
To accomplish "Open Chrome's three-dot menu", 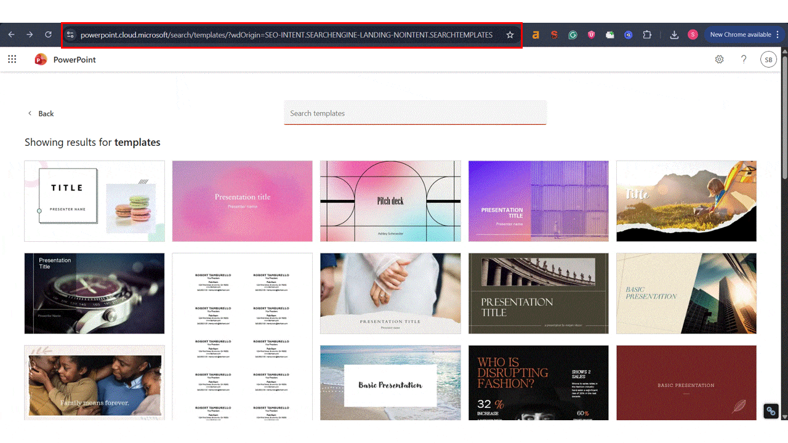I will coord(778,34).
